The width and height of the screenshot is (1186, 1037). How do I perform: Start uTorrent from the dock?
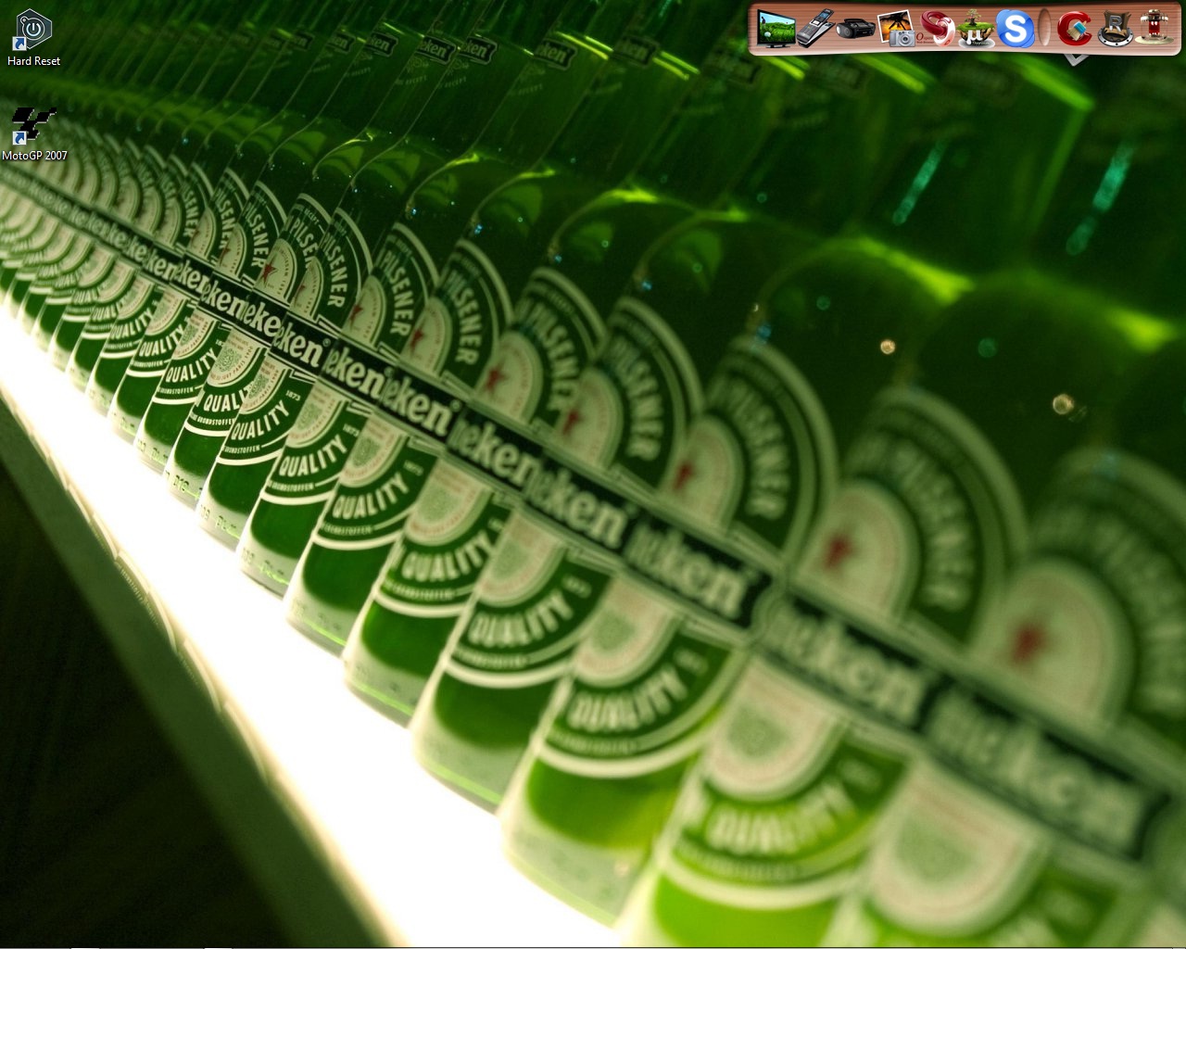[976, 29]
